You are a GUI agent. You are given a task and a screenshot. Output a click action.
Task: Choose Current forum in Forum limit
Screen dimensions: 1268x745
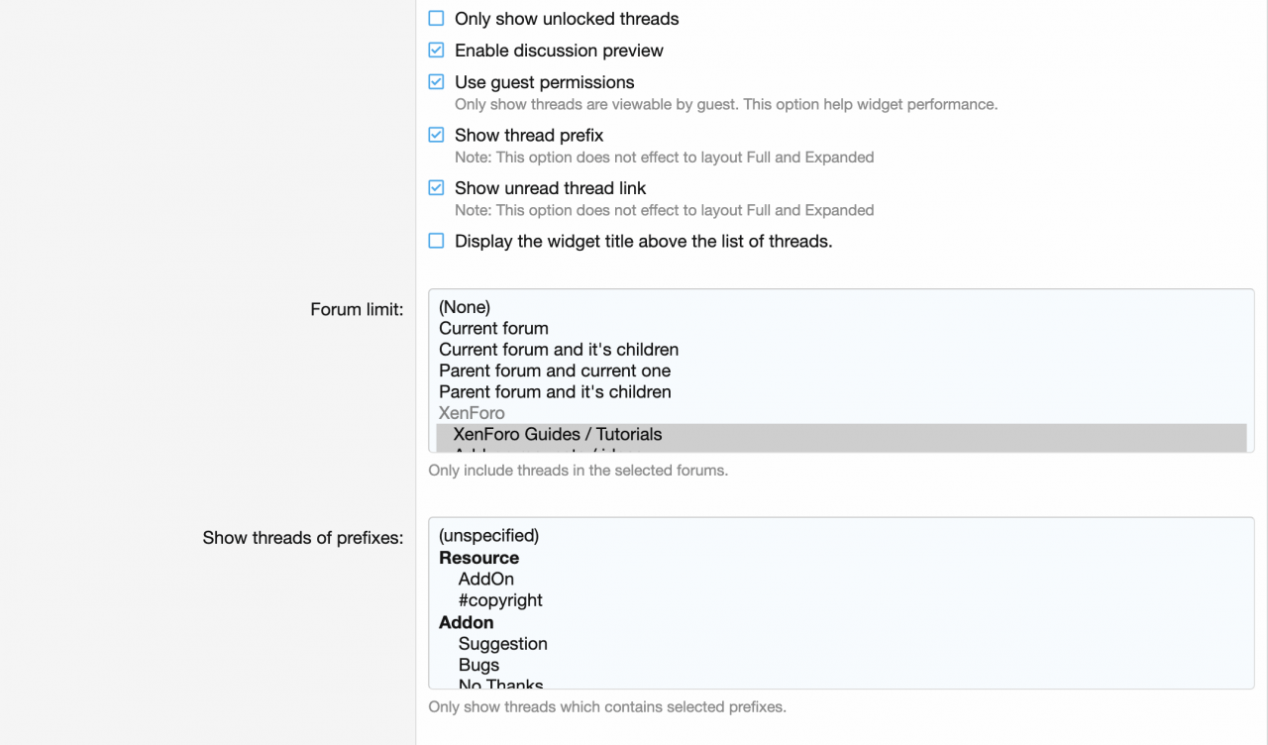(x=493, y=328)
